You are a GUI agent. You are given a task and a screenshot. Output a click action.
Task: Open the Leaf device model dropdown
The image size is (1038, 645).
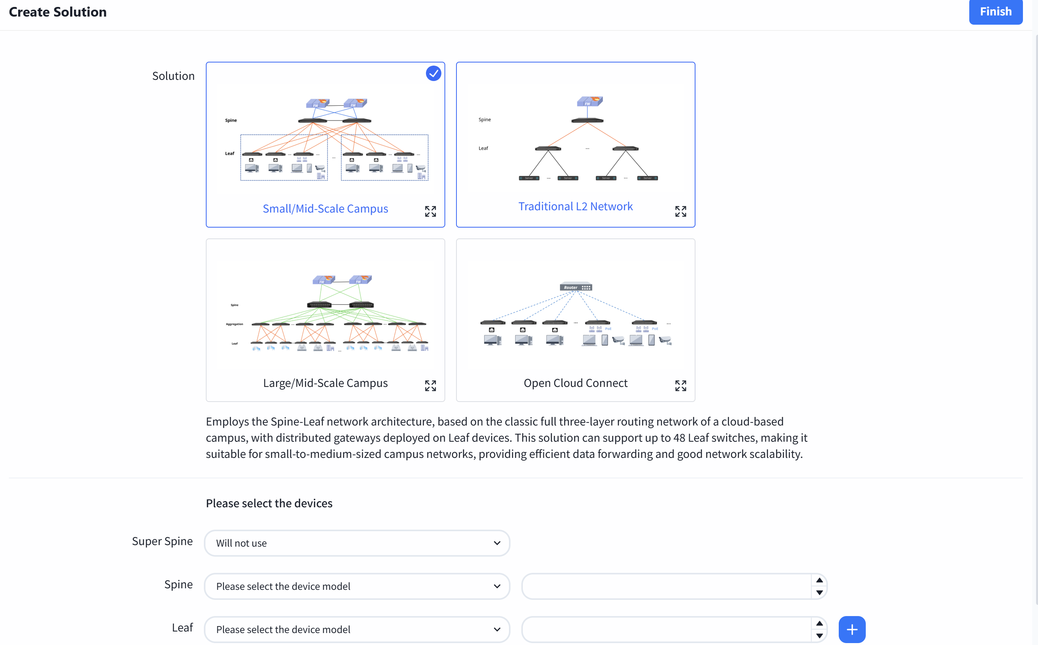[x=357, y=629]
